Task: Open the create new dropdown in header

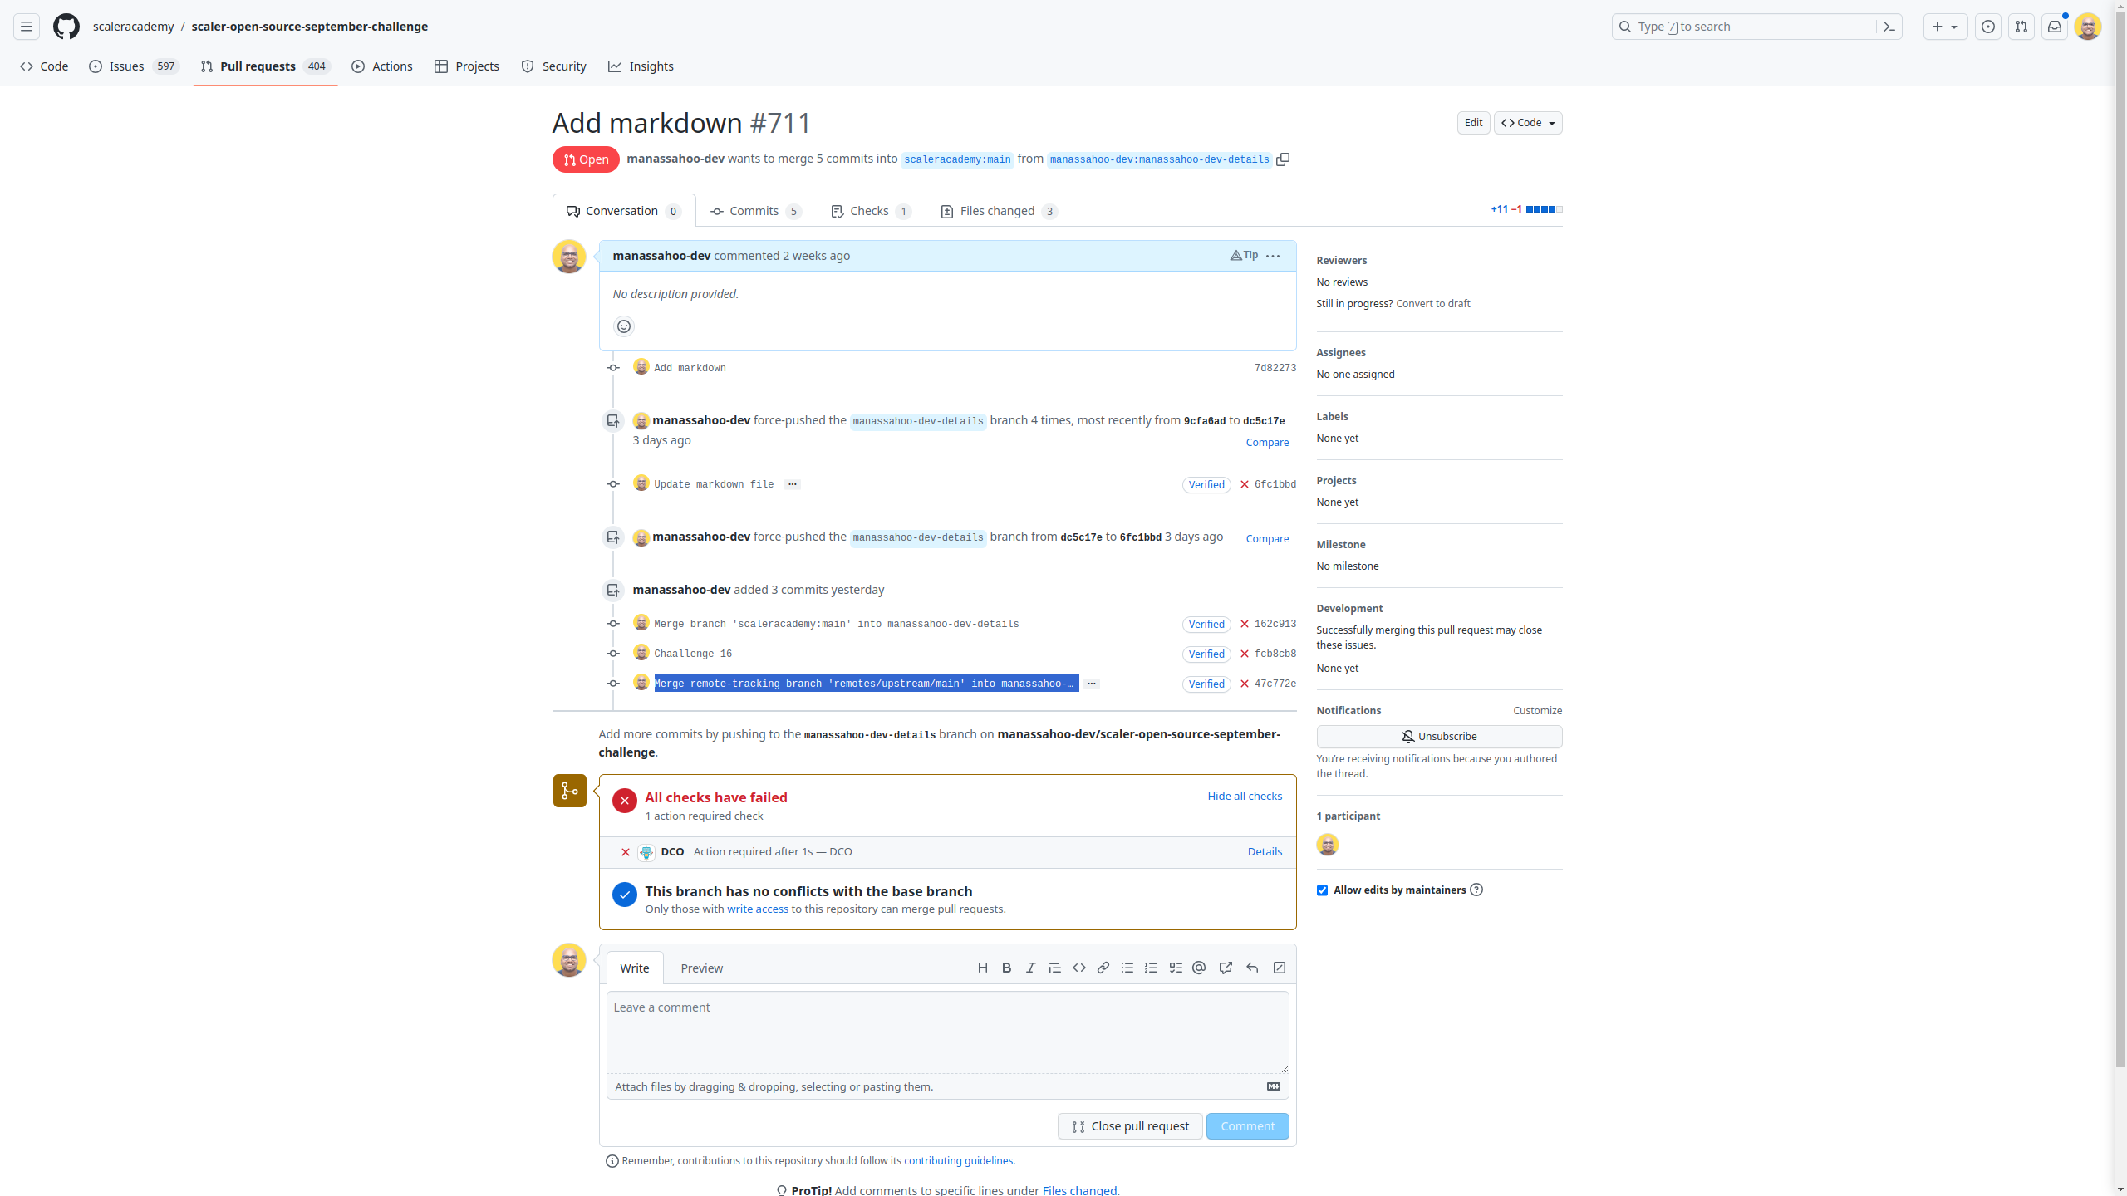Action: coord(1945,26)
